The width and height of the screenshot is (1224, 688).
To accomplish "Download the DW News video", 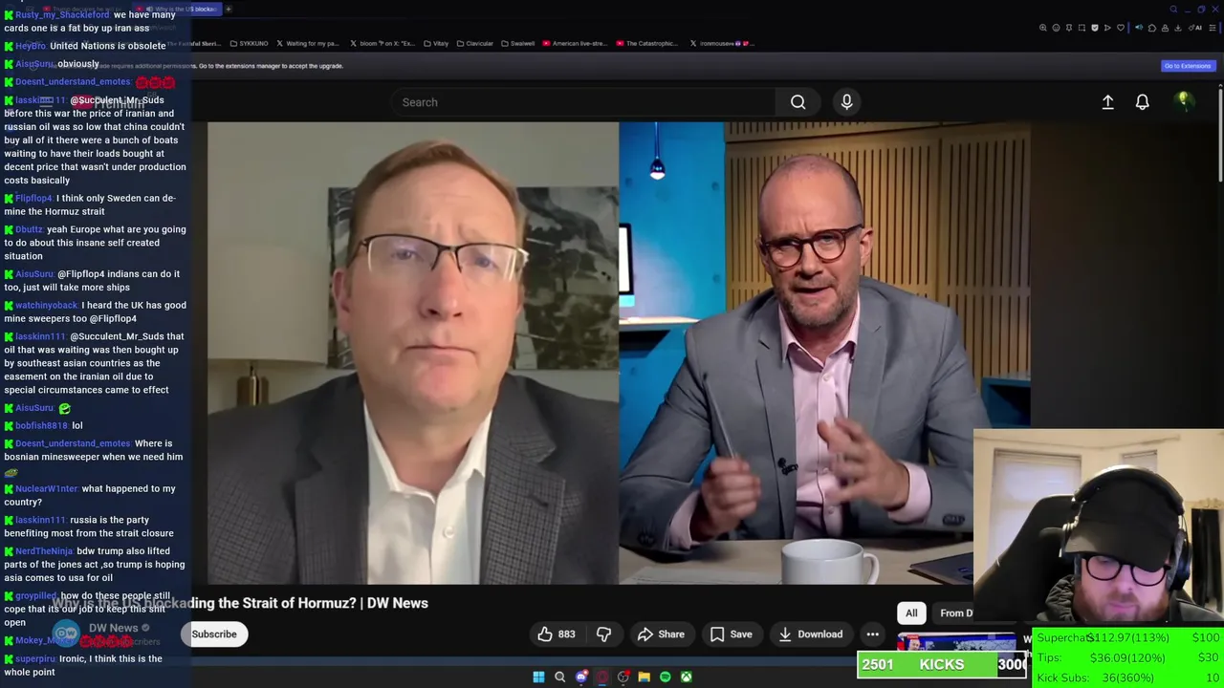I will pyautogui.click(x=810, y=634).
